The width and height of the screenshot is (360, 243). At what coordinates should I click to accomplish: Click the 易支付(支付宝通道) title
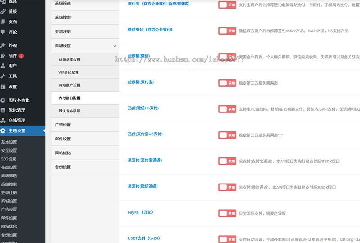(x=144, y=160)
